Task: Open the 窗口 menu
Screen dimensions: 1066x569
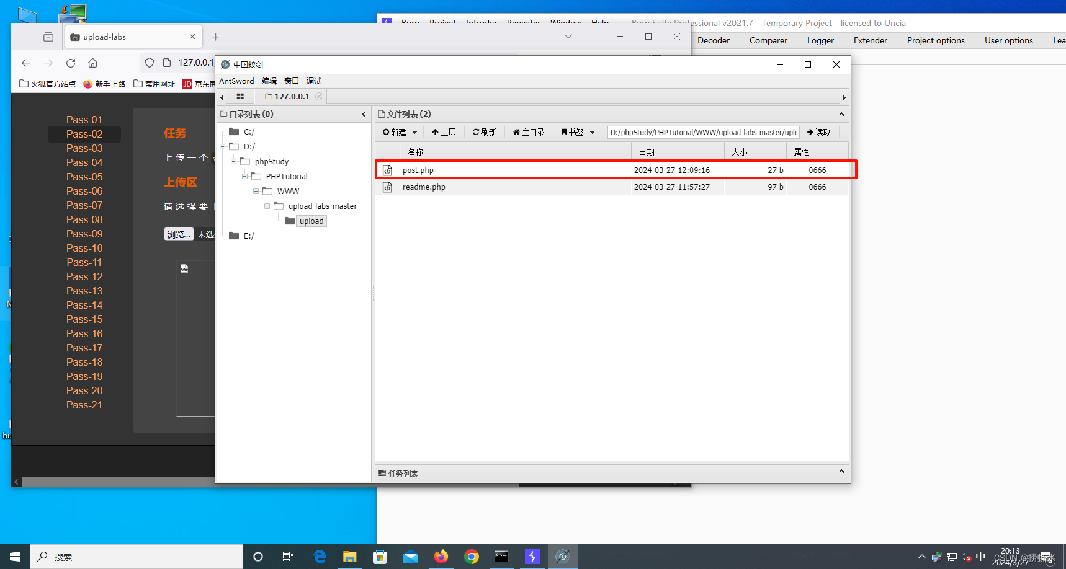Action: (x=292, y=81)
